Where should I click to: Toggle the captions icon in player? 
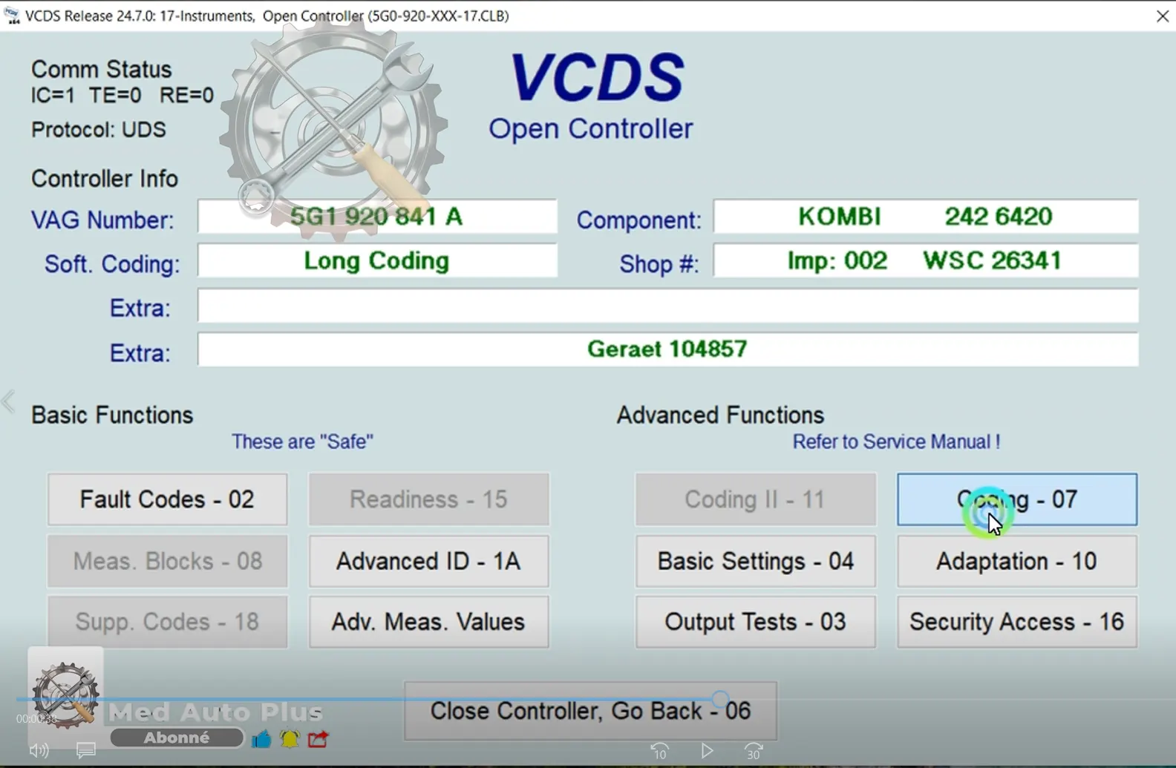pyautogui.click(x=86, y=751)
